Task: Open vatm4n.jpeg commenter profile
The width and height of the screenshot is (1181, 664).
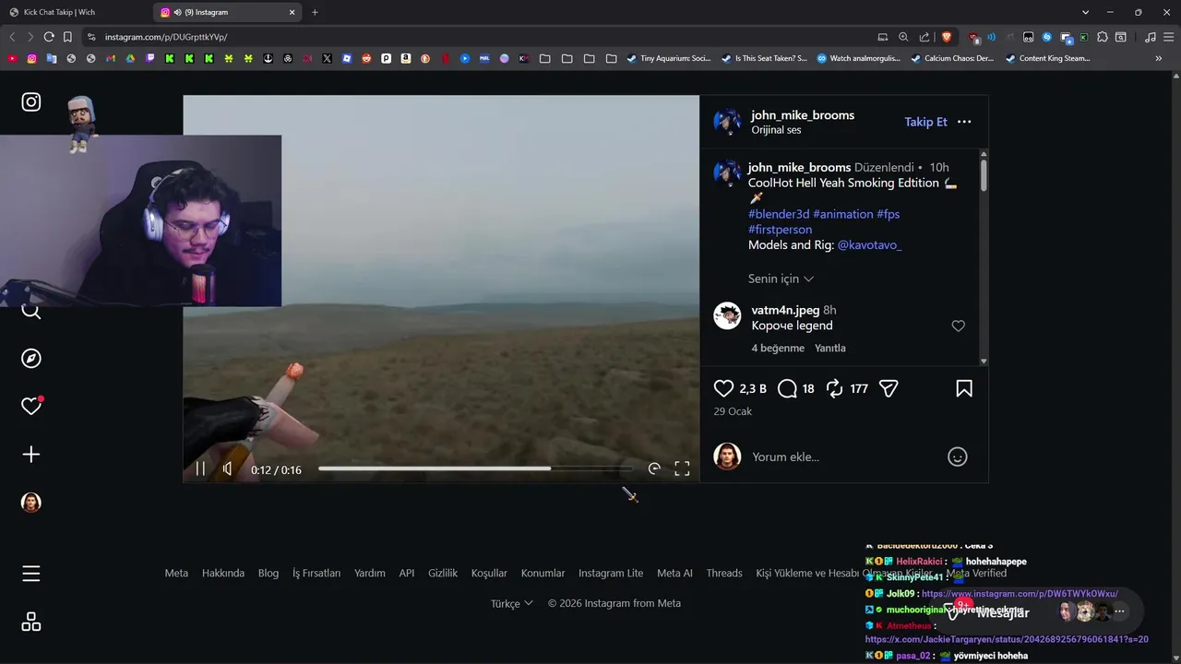Action: tap(786, 310)
